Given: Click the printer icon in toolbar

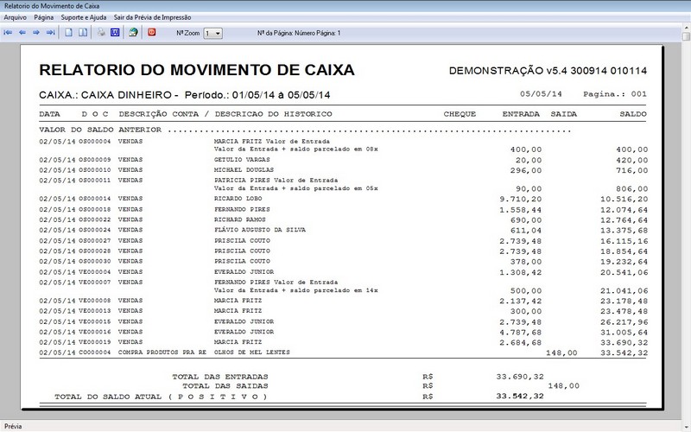Looking at the screenshot, I should [x=101, y=33].
